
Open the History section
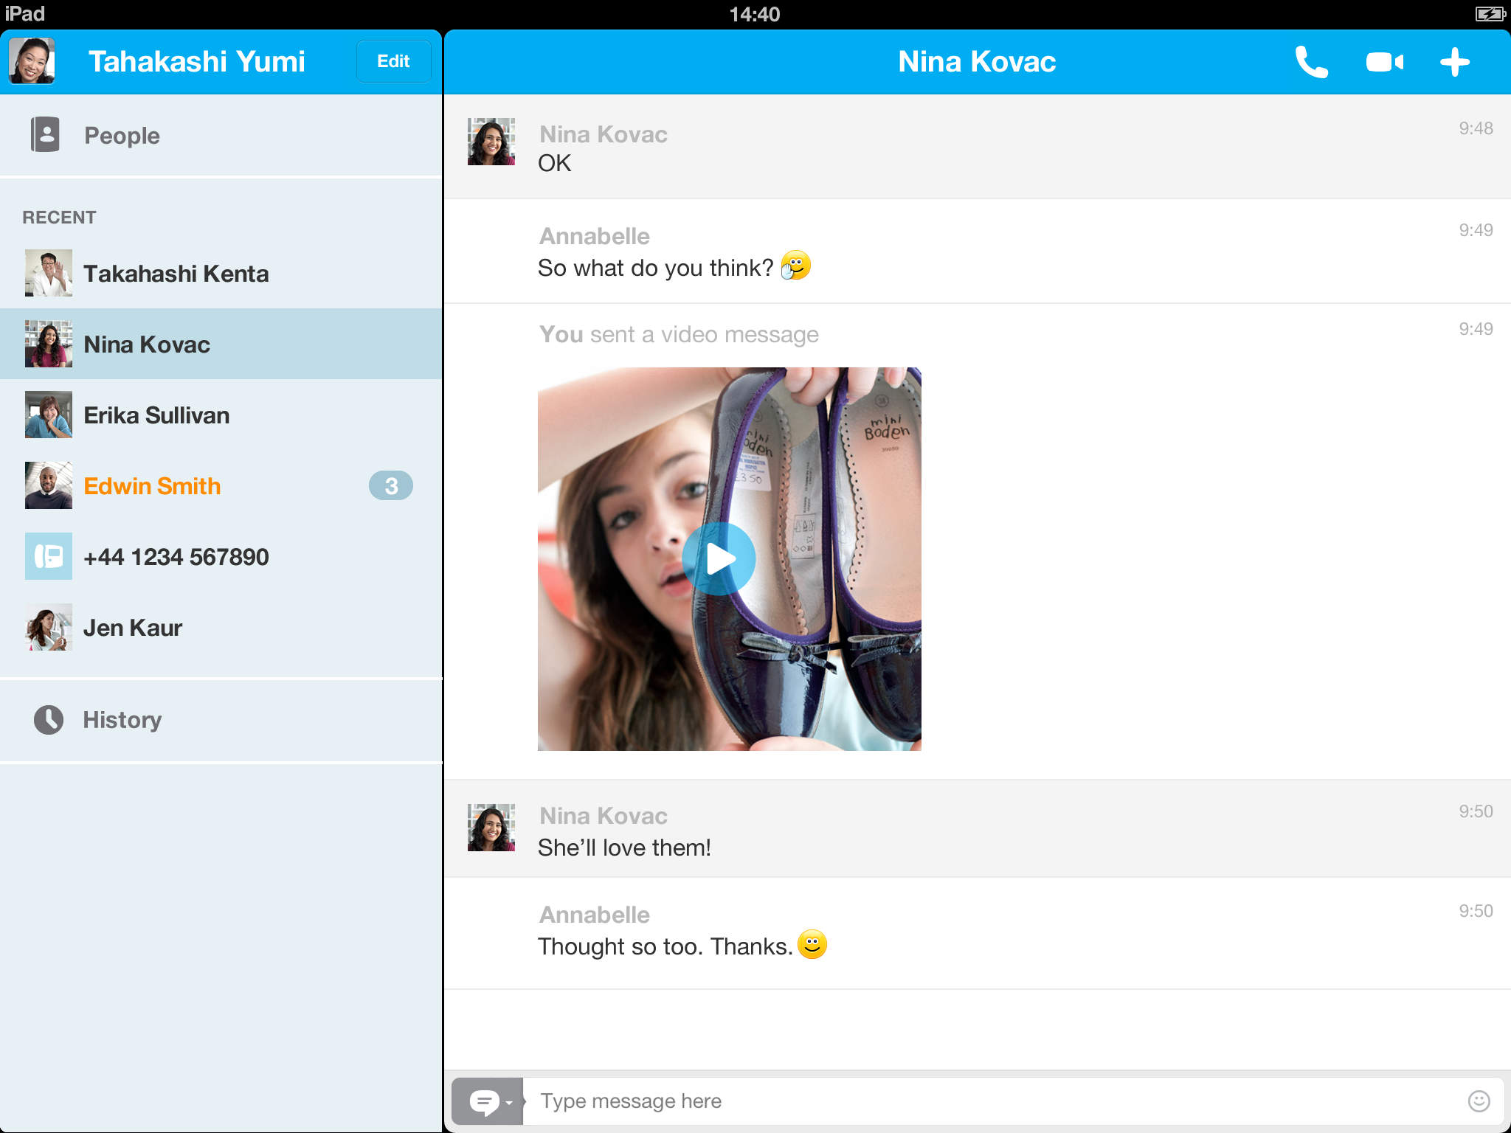pyautogui.click(x=122, y=720)
